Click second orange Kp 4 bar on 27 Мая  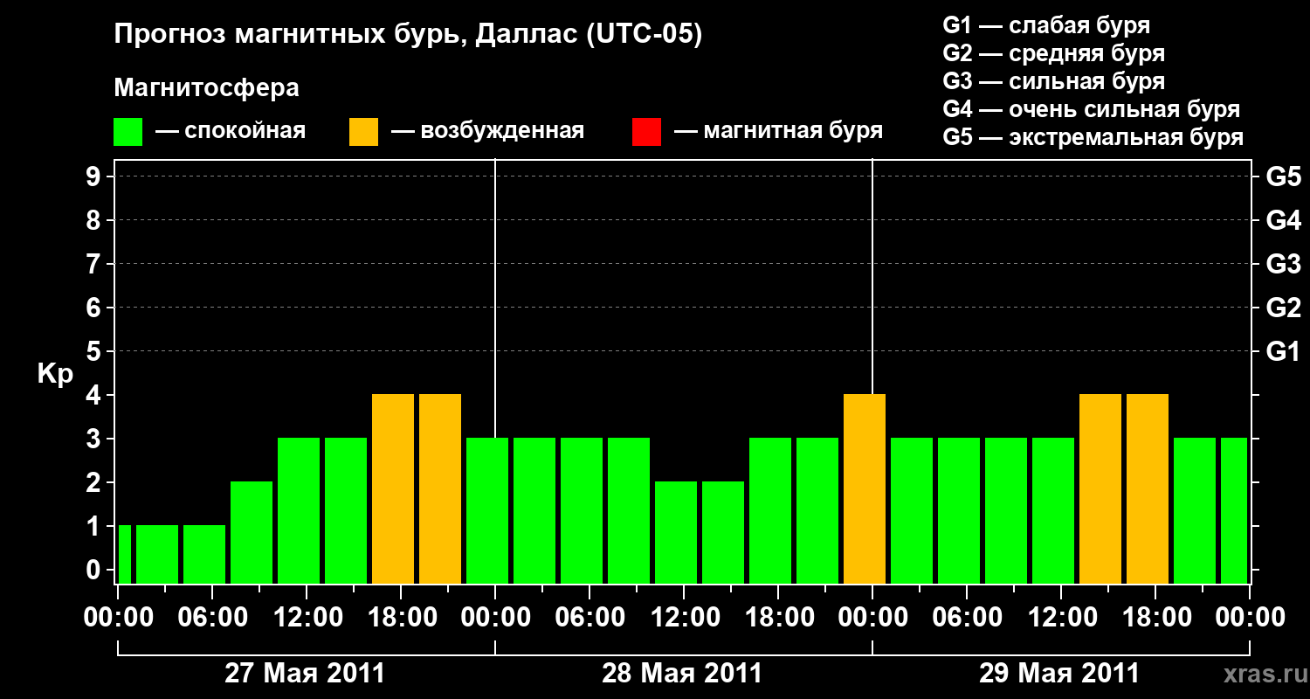(440, 488)
